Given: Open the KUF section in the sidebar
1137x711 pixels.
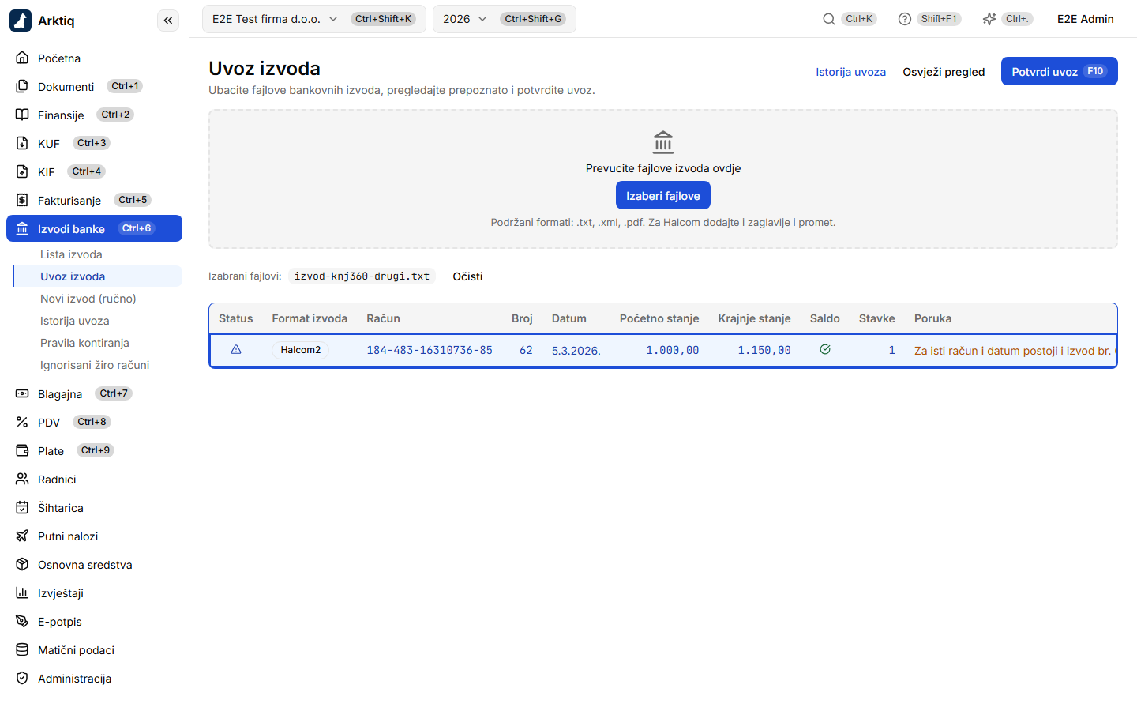Looking at the screenshot, I should point(94,143).
